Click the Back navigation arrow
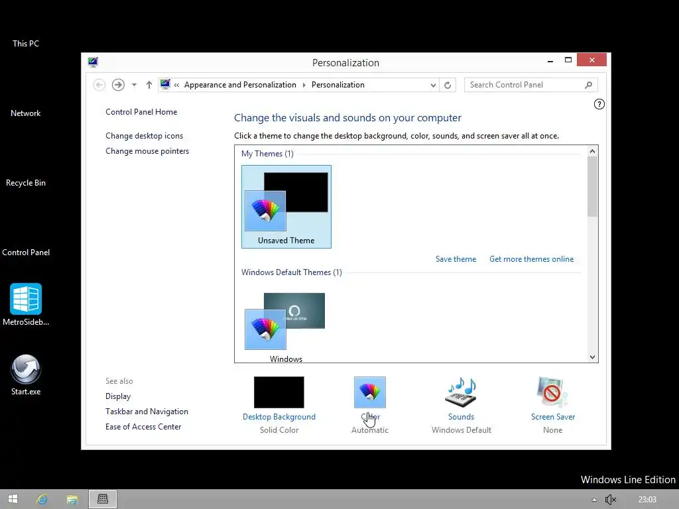 click(x=99, y=85)
